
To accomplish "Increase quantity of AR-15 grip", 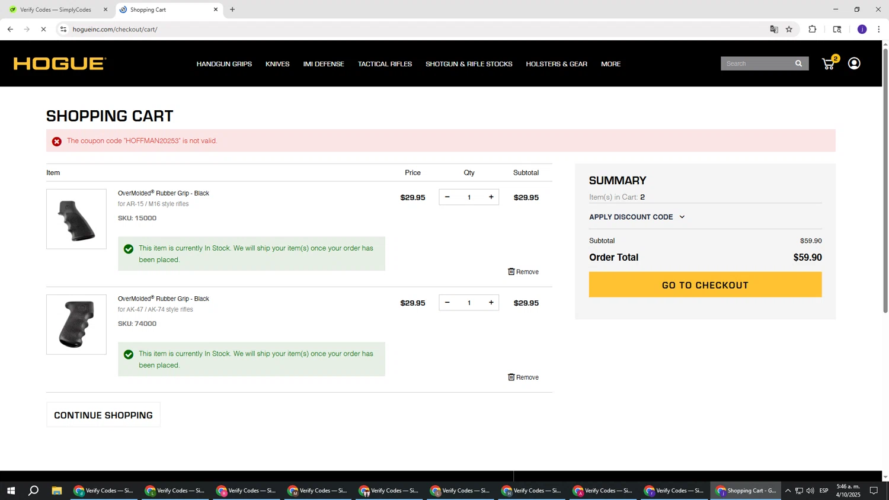I will click(491, 197).
